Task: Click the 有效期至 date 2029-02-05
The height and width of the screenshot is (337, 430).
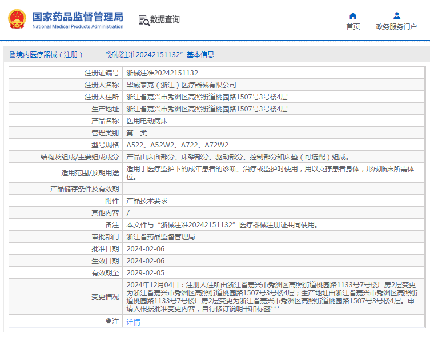Action: point(145,273)
